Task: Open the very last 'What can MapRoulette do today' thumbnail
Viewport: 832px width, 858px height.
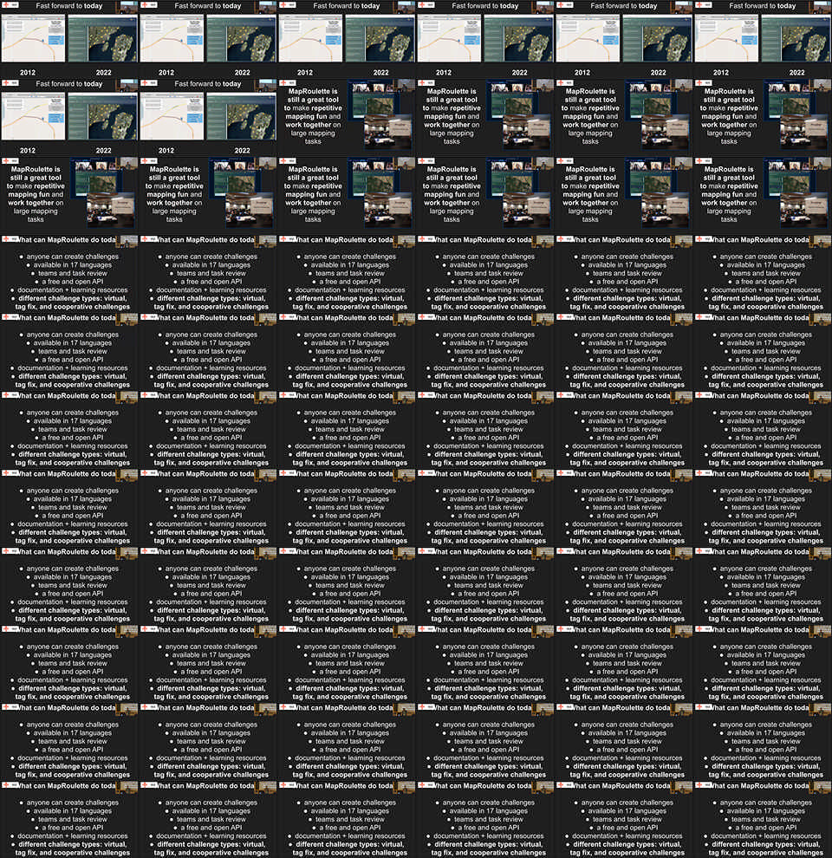Action: [763, 819]
